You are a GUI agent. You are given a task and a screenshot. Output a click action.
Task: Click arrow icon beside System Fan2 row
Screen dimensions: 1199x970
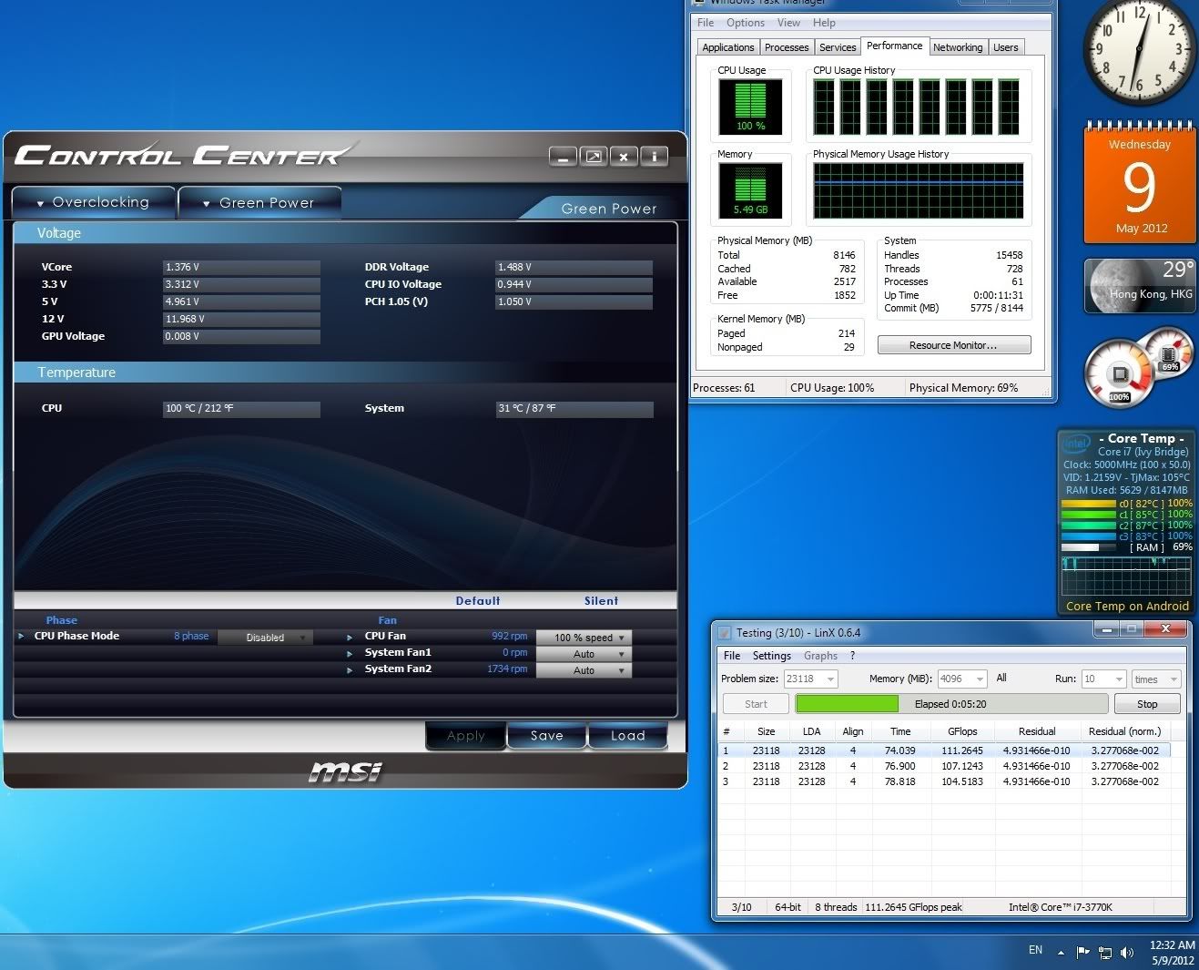tap(350, 669)
